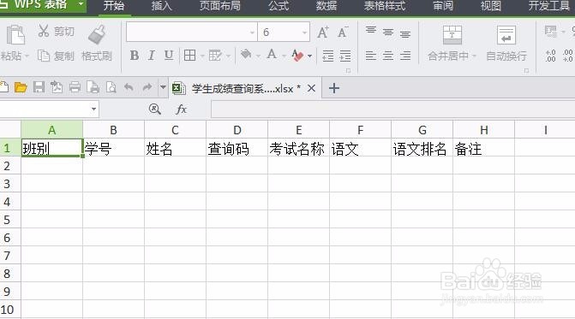
Task: Increase decimal places icon
Action: click(x=550, y=56)
